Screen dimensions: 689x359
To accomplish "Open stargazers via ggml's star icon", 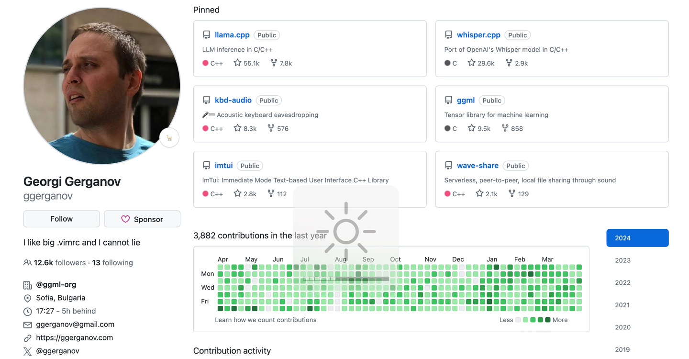I will point(471,128).
